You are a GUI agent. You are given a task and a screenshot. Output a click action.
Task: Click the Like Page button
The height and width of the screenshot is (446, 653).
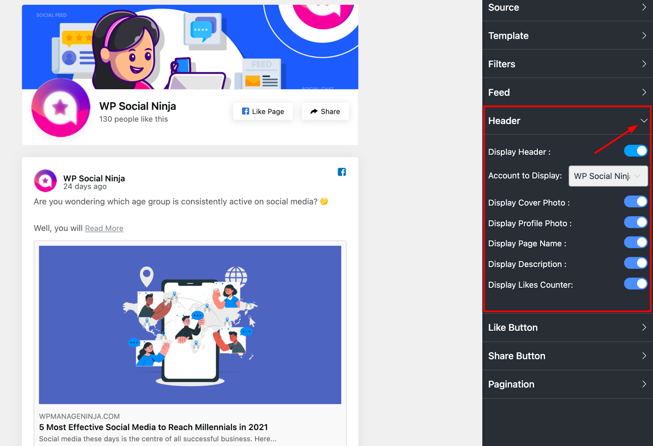(x=263, y=111)
